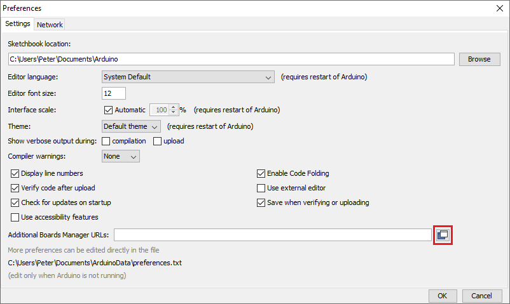Open Compiler warnings dropdown
The image size is (510, 304).
[x=121, y=156]
